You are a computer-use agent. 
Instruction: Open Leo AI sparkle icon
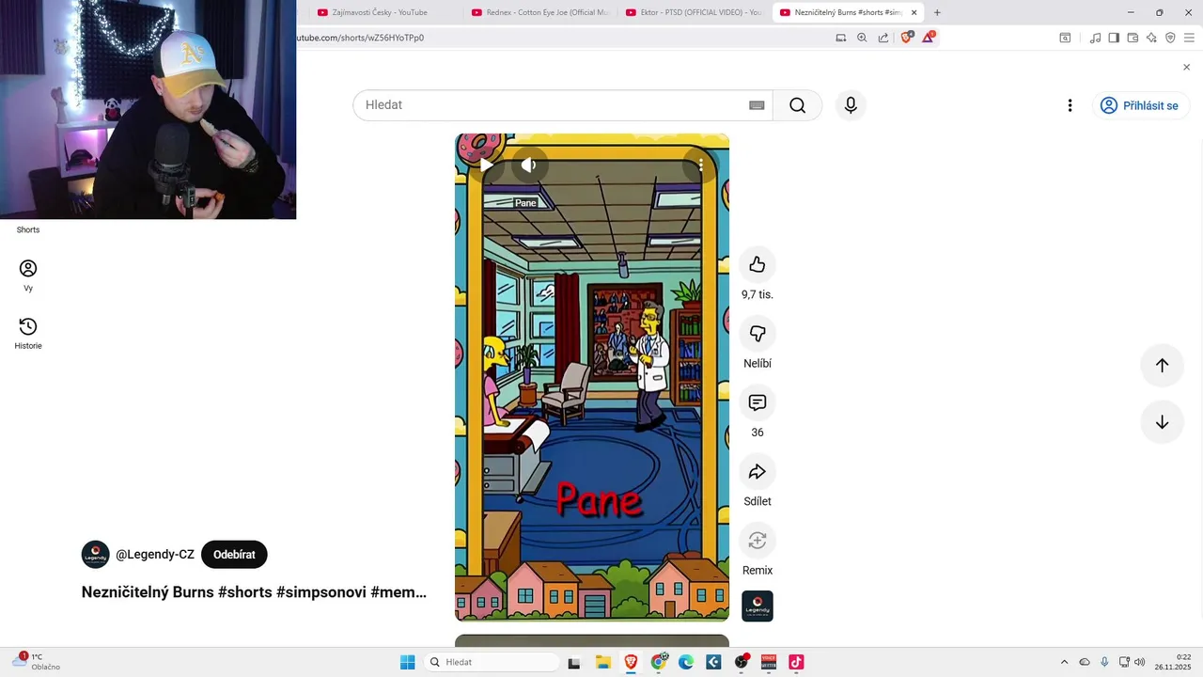[x=1151, y=38]
